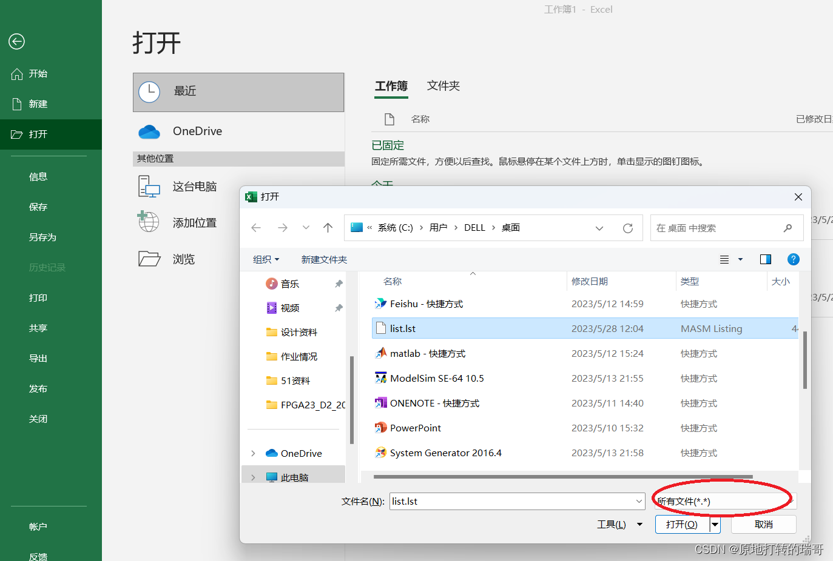The image size is (833, 561).
Task: Go forward in file dialog navigation
Action: (x=283, y=228)
